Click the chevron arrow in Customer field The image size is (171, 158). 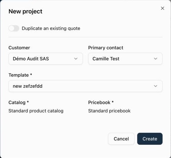(76, 59)
